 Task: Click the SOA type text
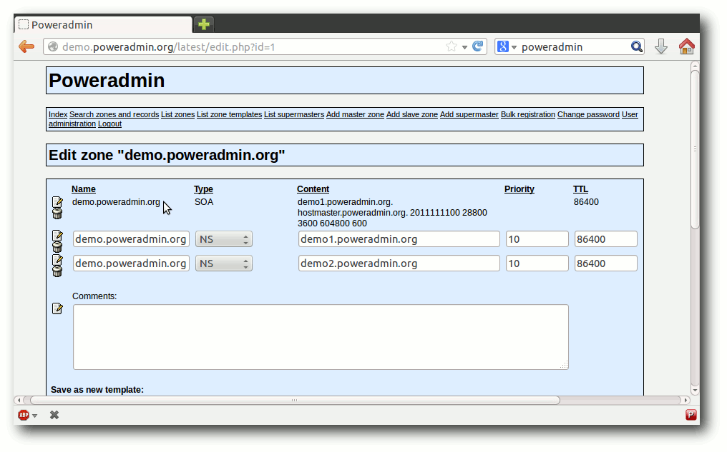click(x=203, y=201)
